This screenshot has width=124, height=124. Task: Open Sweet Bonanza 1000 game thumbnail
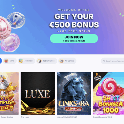pos(108,93)
